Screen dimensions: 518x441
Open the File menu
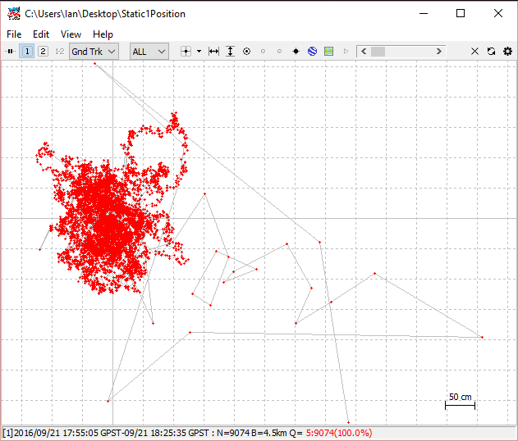14,34
